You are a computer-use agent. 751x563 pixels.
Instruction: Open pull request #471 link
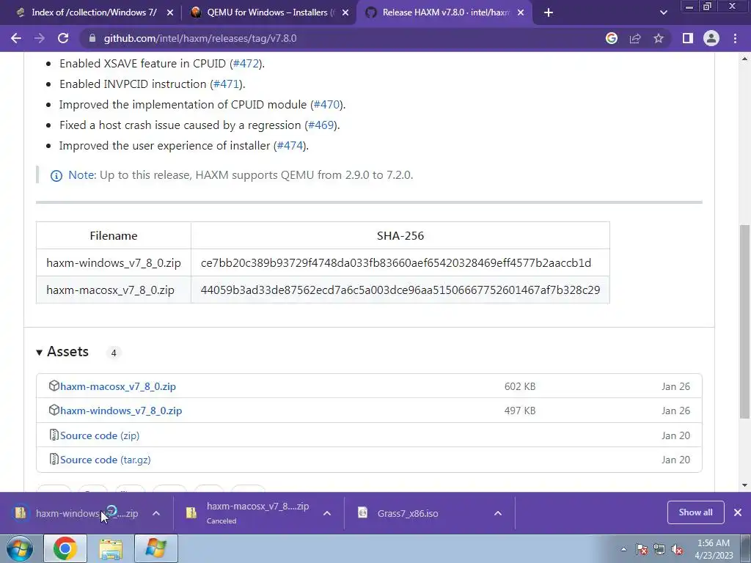coord(226,84)
